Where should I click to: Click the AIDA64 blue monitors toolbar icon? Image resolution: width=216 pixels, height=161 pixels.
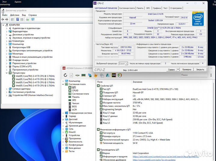(x=90, y=75)
